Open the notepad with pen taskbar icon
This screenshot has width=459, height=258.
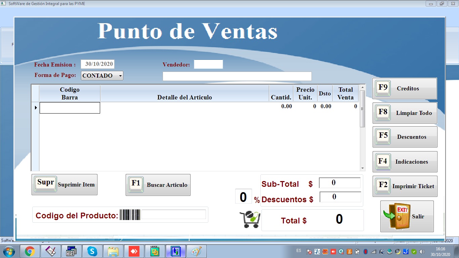click(x=50, y=251)
